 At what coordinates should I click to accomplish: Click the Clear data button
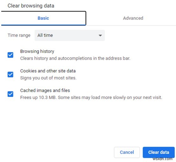158,152
